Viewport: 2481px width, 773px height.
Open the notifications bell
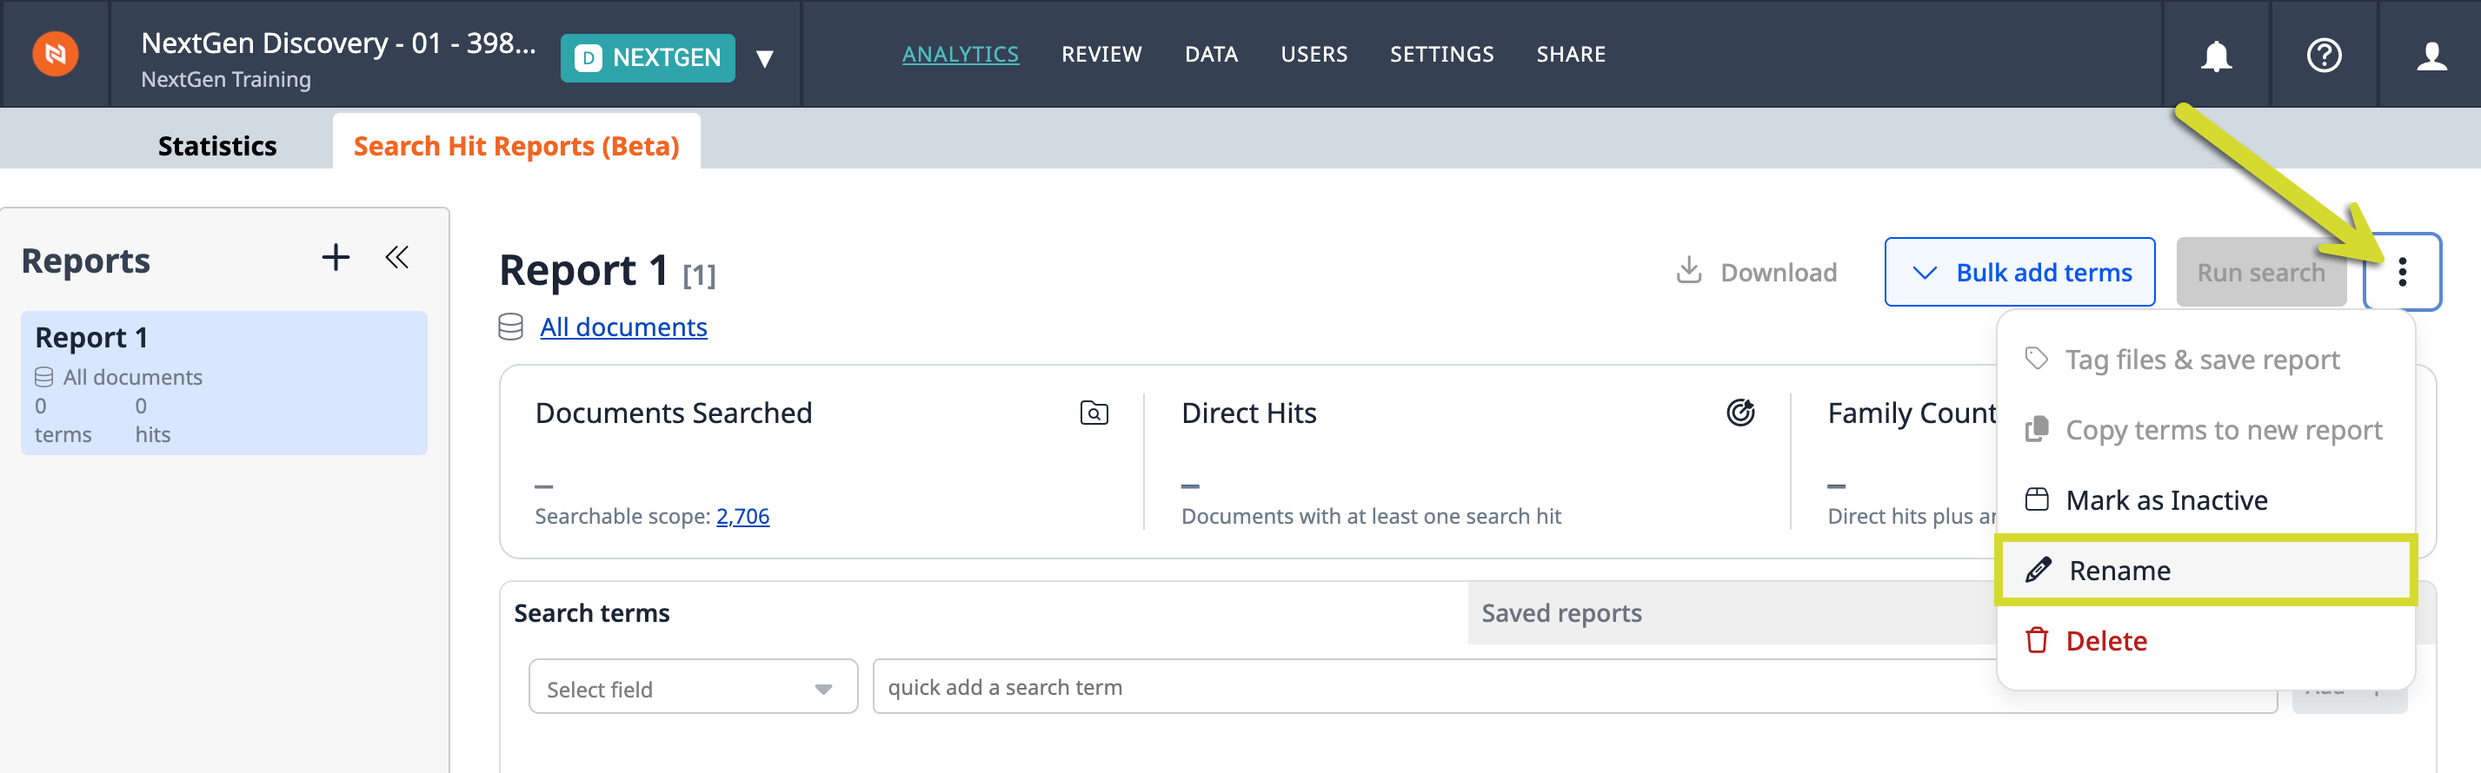(2216, 55)
